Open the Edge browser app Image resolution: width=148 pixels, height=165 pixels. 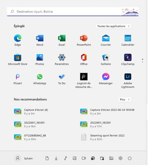(x=18, y=40)
